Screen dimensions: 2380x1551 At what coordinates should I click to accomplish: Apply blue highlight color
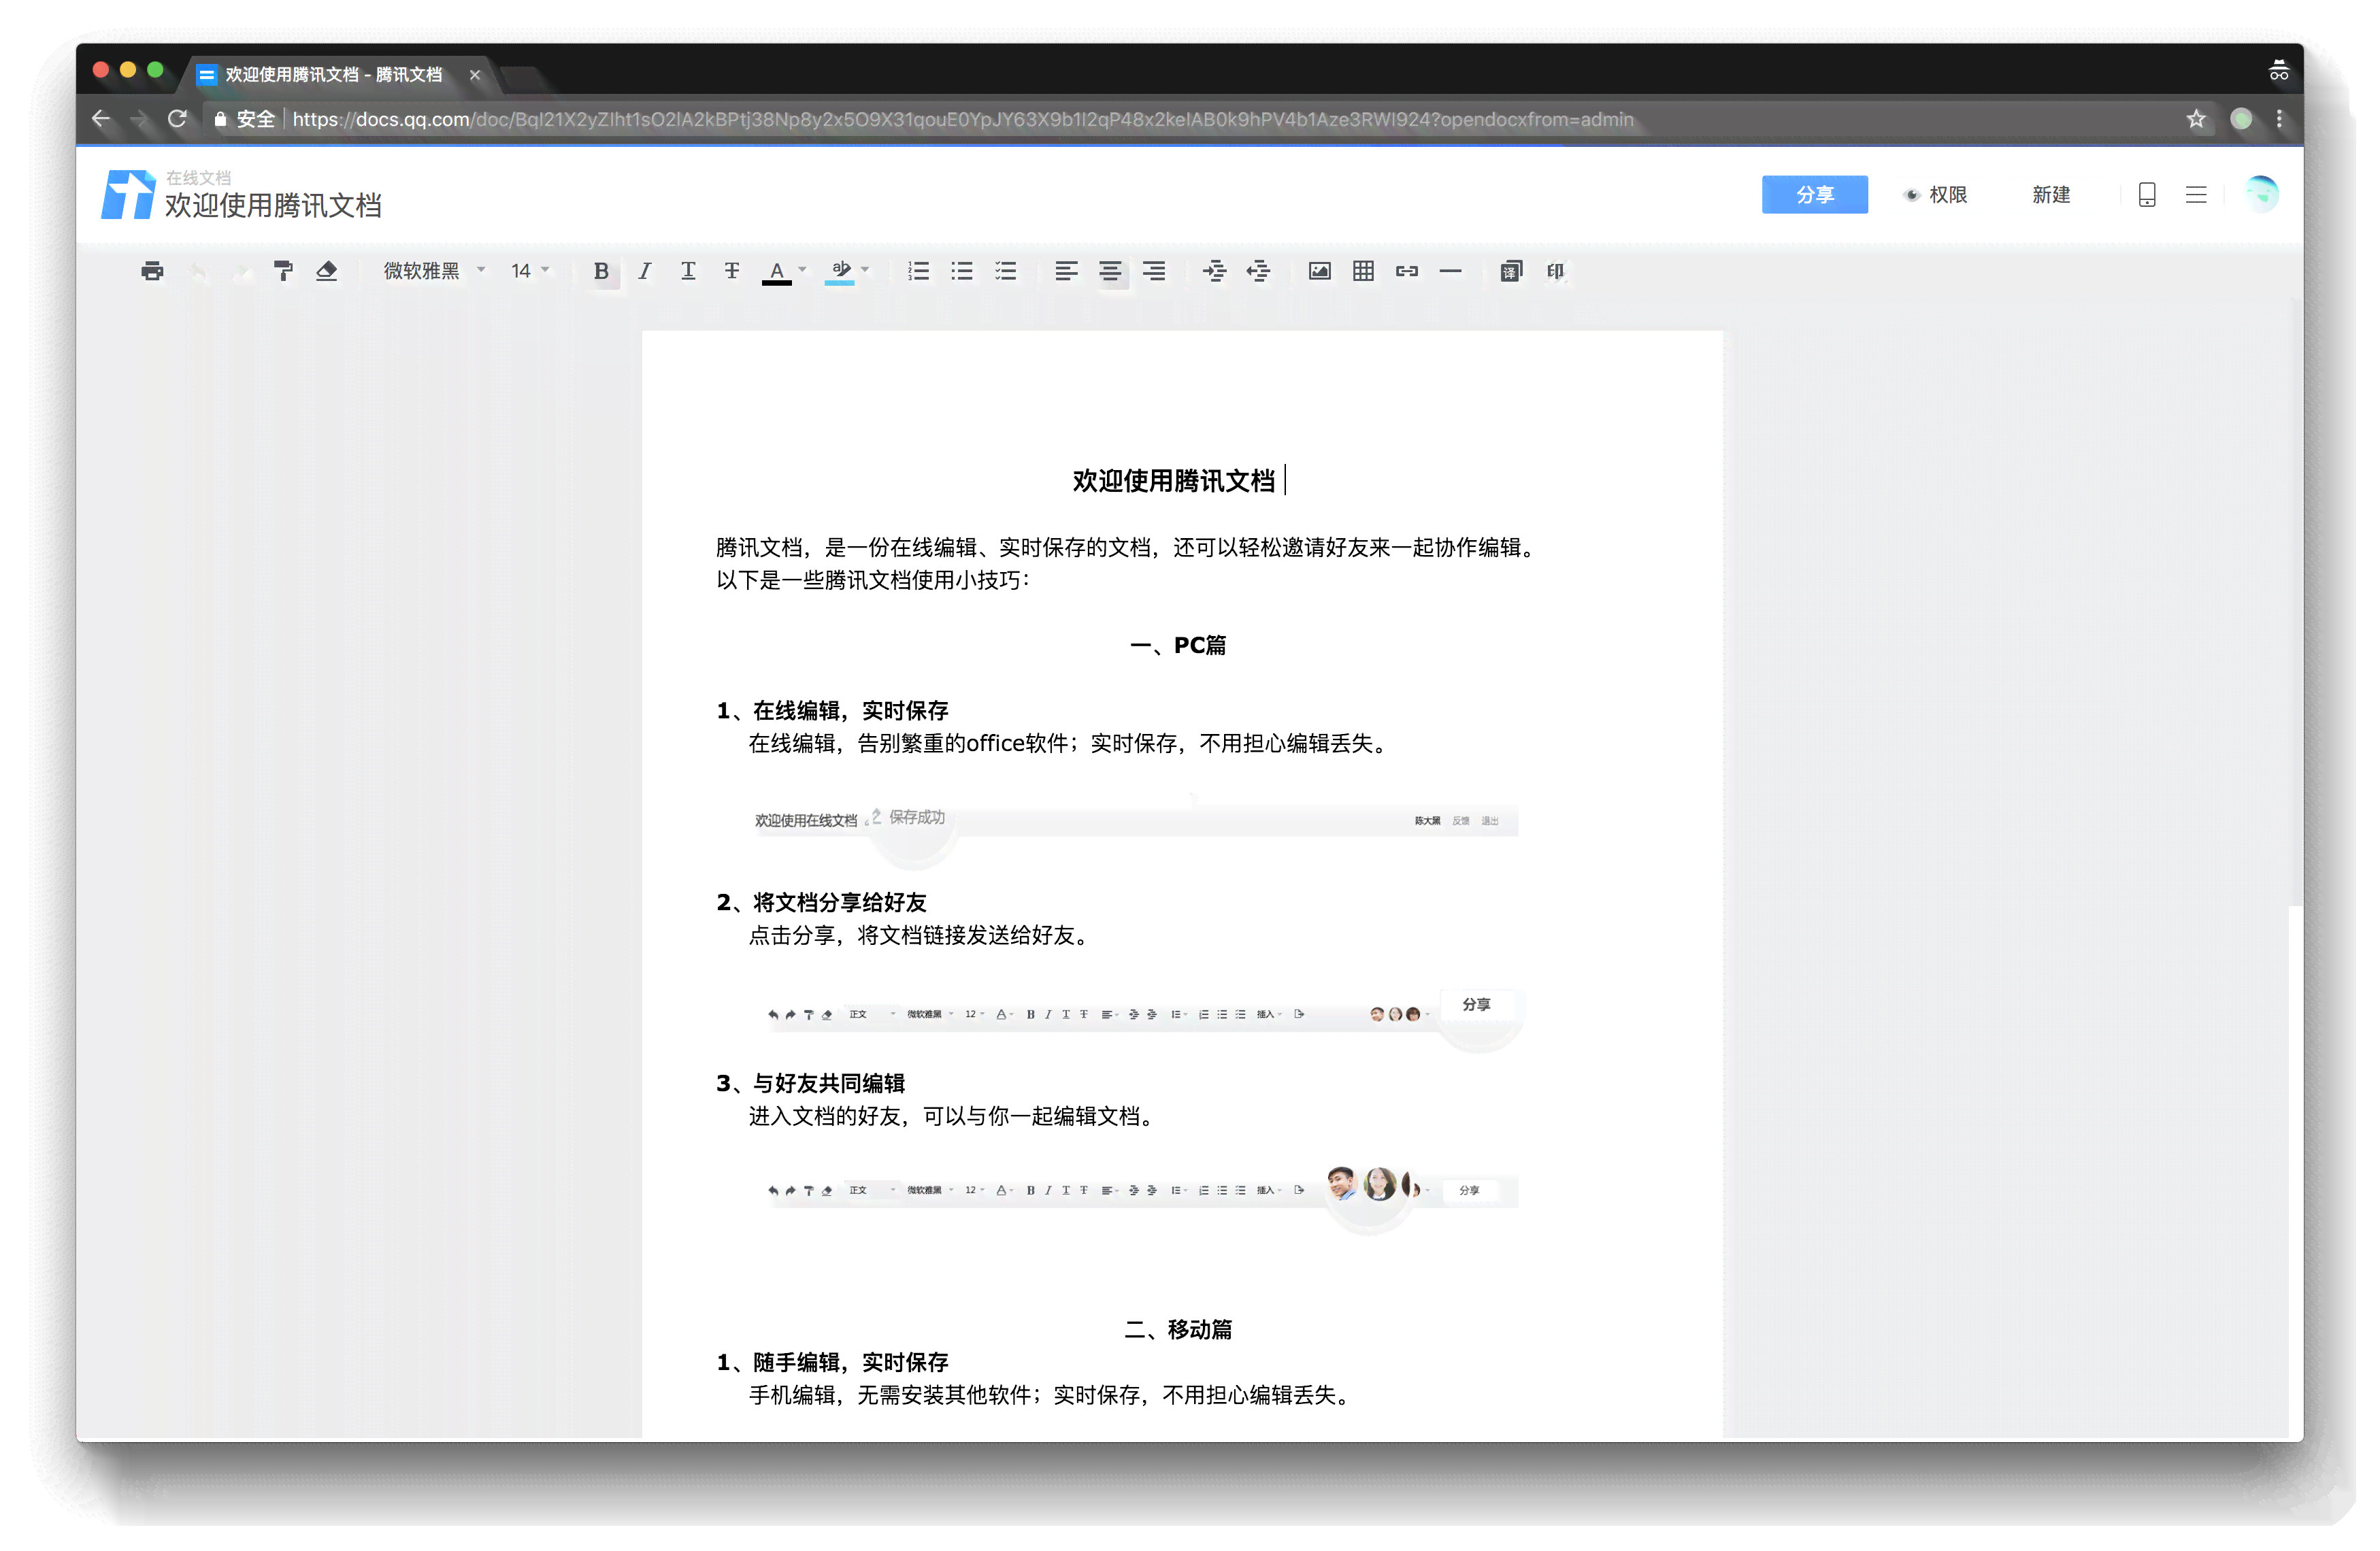840,271
